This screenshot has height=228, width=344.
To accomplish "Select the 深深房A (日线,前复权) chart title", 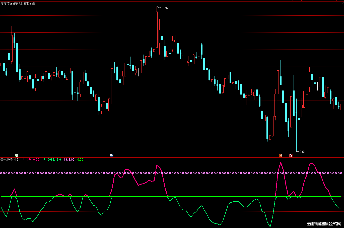I will click(16, 4).
